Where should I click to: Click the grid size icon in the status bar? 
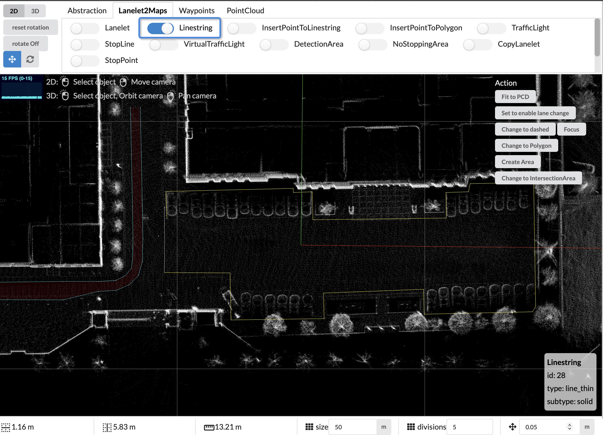[309, 427]
